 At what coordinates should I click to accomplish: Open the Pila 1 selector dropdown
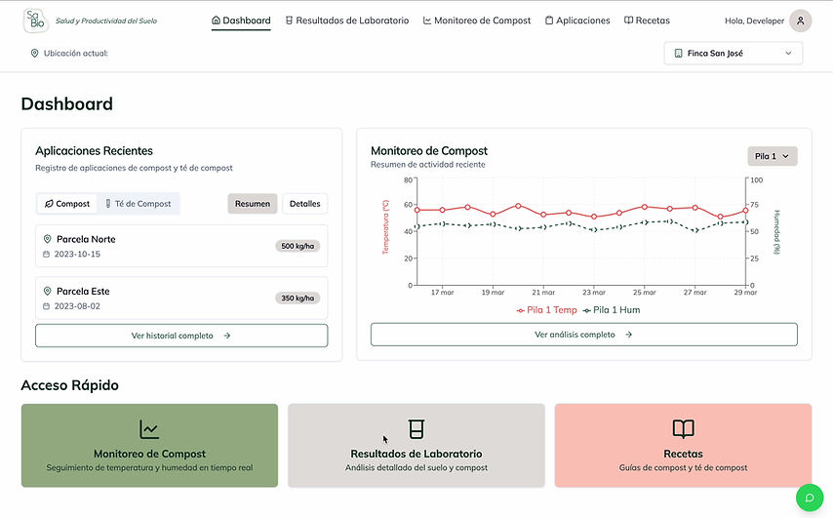click(x=773, y=156)
